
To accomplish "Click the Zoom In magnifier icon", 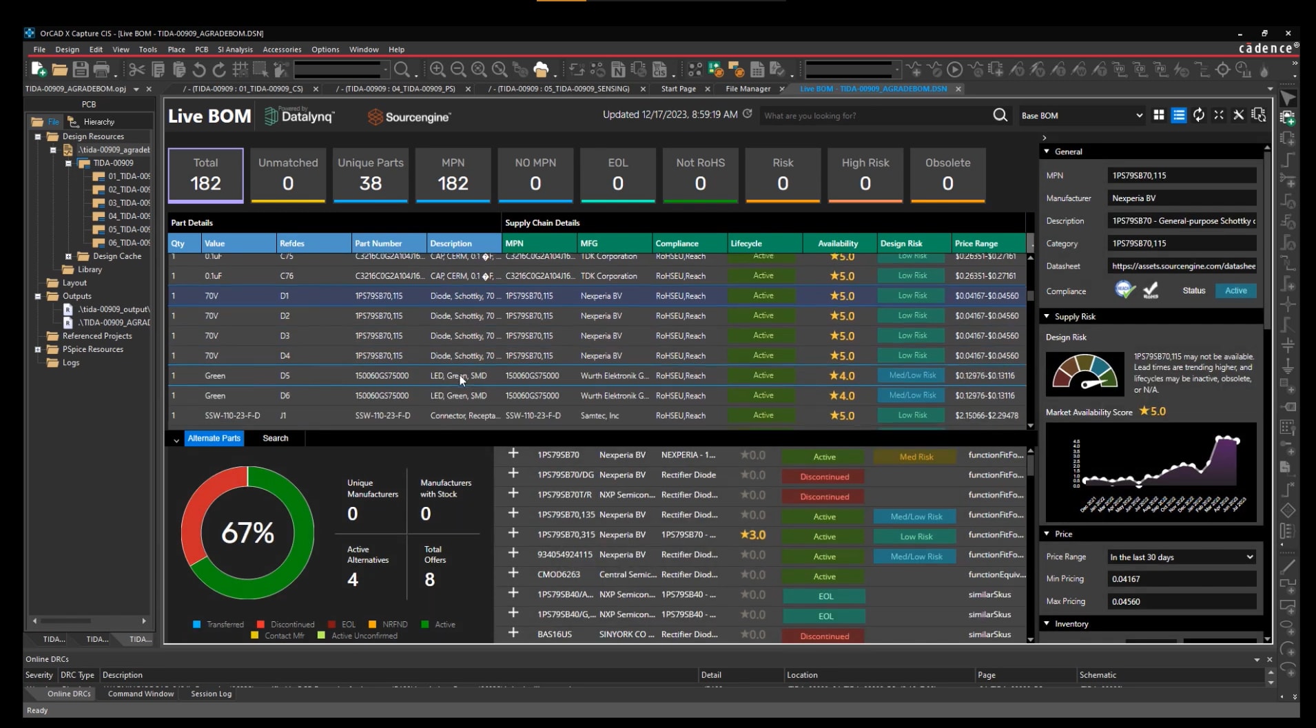I will pos(438,70).
